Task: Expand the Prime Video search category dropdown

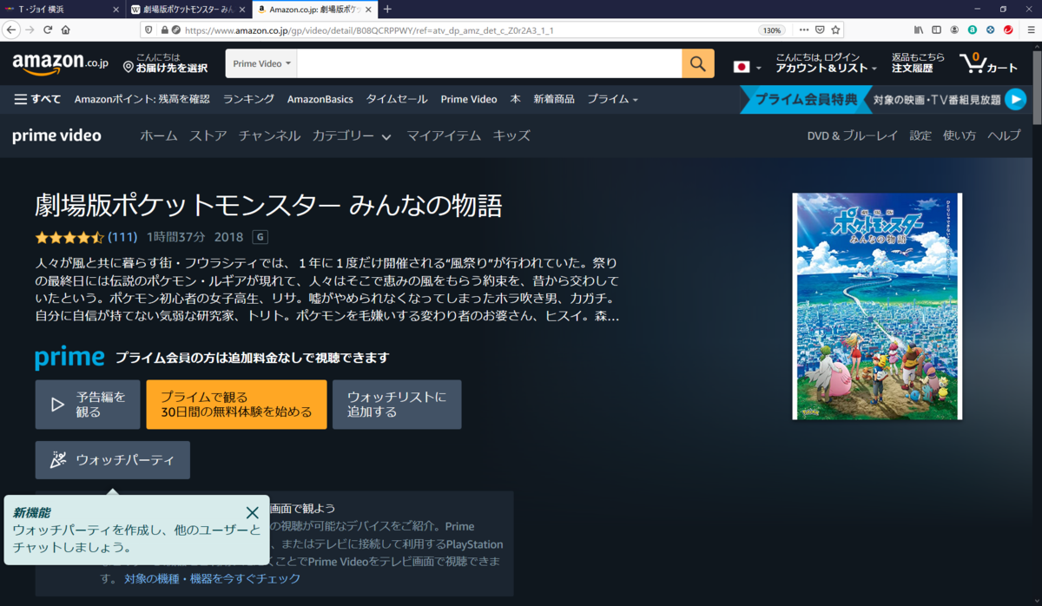Action: tap(262, 63)
